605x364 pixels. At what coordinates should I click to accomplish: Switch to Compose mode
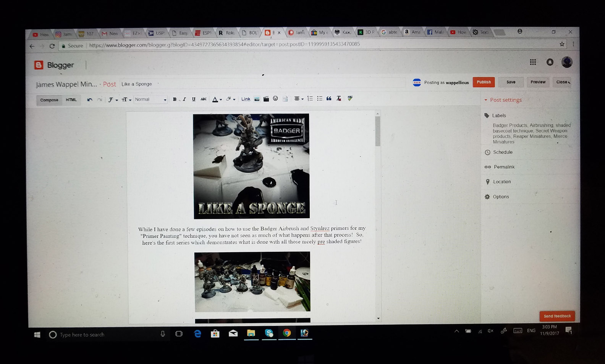[49, 100]
